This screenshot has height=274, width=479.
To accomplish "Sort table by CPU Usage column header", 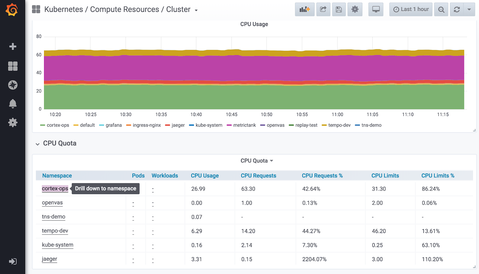I will [x=205, y=176].
